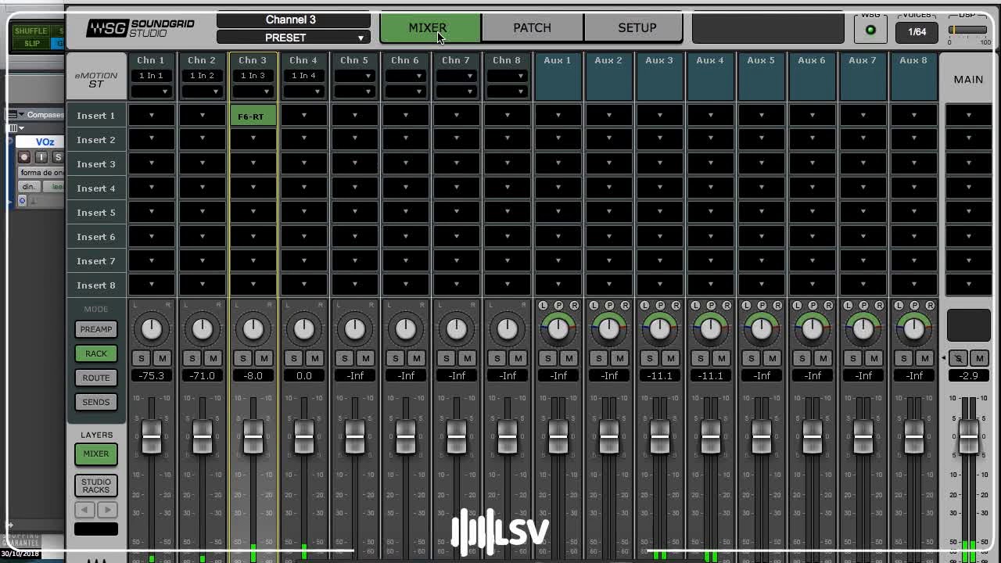This screenshot has height=563, width=1001.
Task: Click the Aux 1 pan knob
Action: tap(558, 329)
